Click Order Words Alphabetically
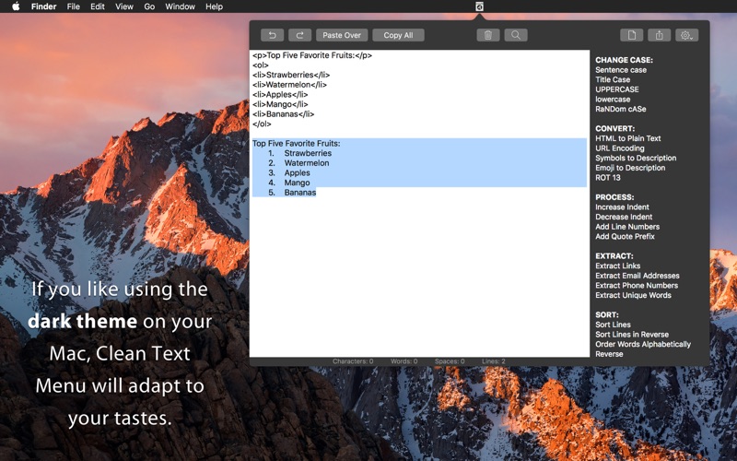737x461 pixels. coord(643,344)
